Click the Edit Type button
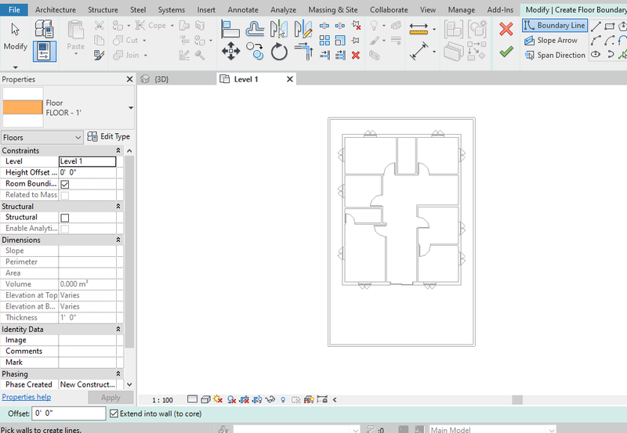This screenshot has width=627, height=433. (109, 136)
